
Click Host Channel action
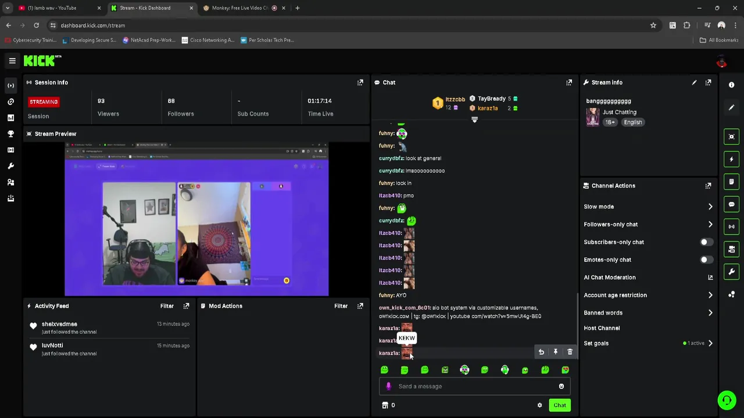coord(602,328)
